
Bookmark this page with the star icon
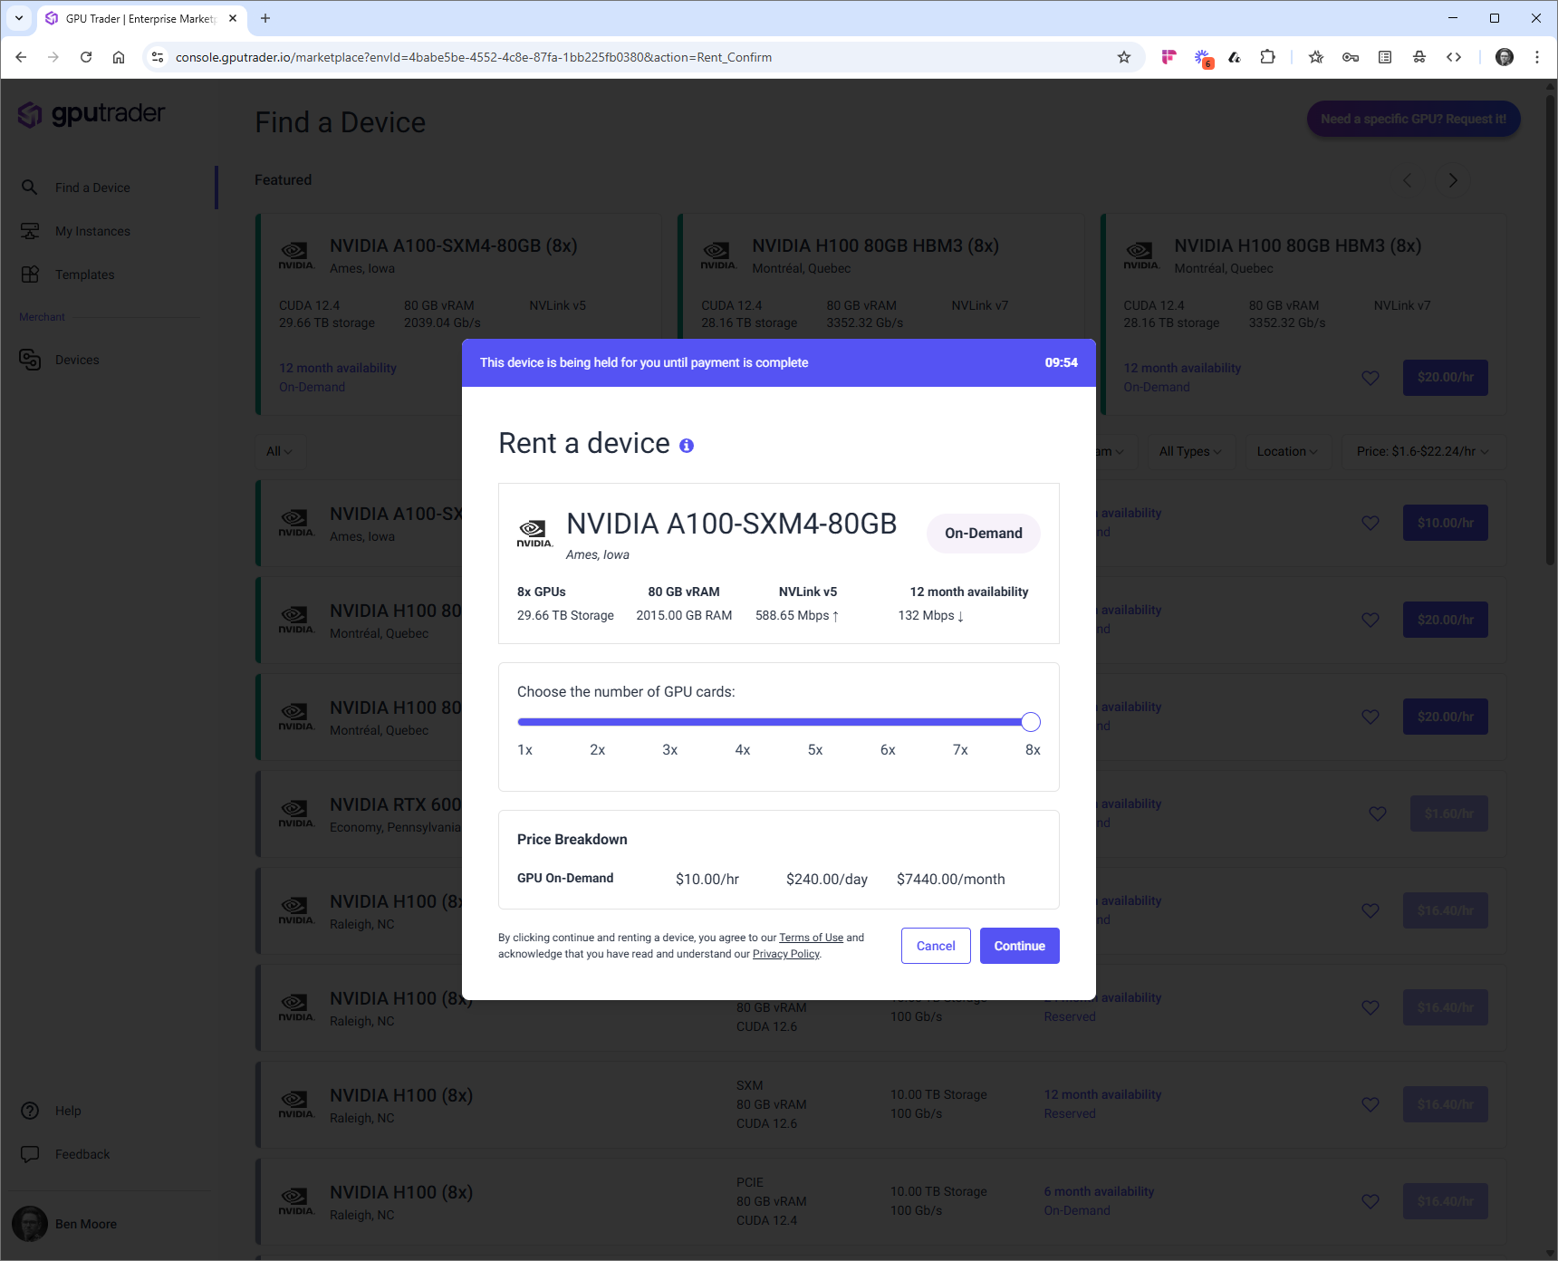pyautogui.click(x=1124, y=57)
